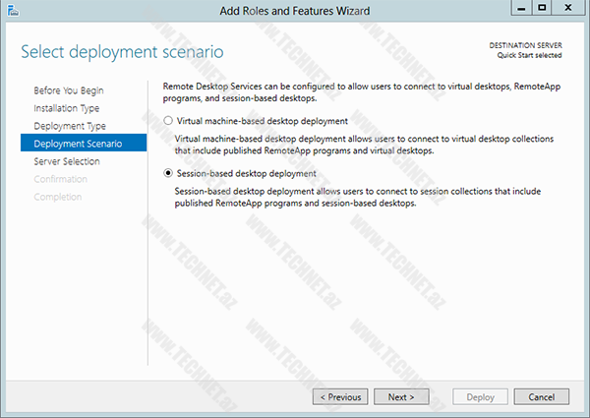Click the Select deployment scenario heading
590x418 pixels.
pos(122,50)
